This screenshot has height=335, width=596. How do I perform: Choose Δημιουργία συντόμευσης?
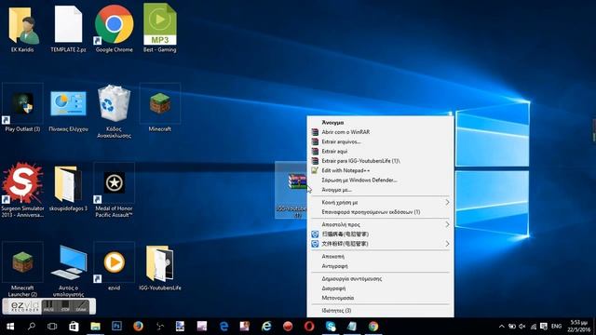[380, 279]
